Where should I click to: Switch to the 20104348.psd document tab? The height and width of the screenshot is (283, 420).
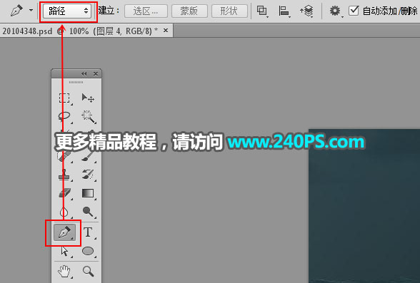(80, 31)
